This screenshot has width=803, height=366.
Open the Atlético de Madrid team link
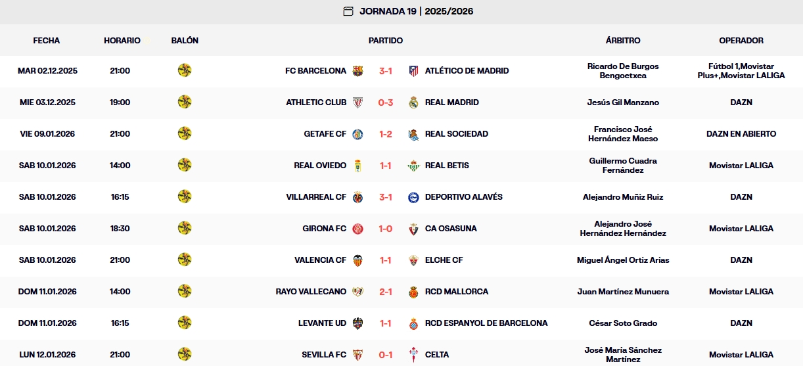pos(467,71)
